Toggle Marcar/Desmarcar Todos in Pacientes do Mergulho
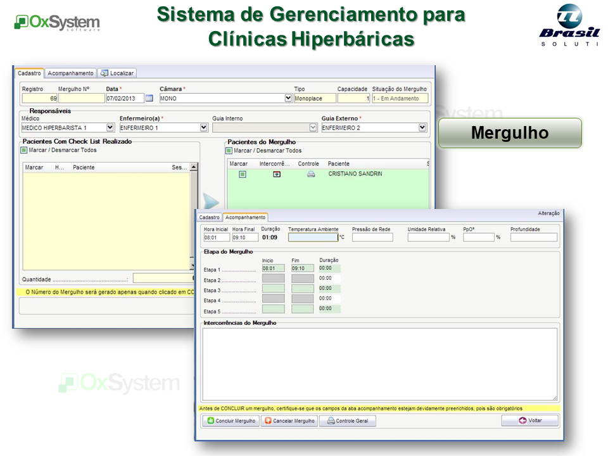Viewport: 608px width, 456px height. (x=229, y=151)
